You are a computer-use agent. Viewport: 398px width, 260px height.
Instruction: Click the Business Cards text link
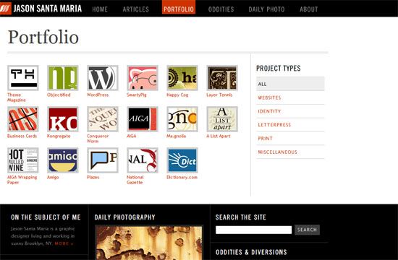pos(22,136)
